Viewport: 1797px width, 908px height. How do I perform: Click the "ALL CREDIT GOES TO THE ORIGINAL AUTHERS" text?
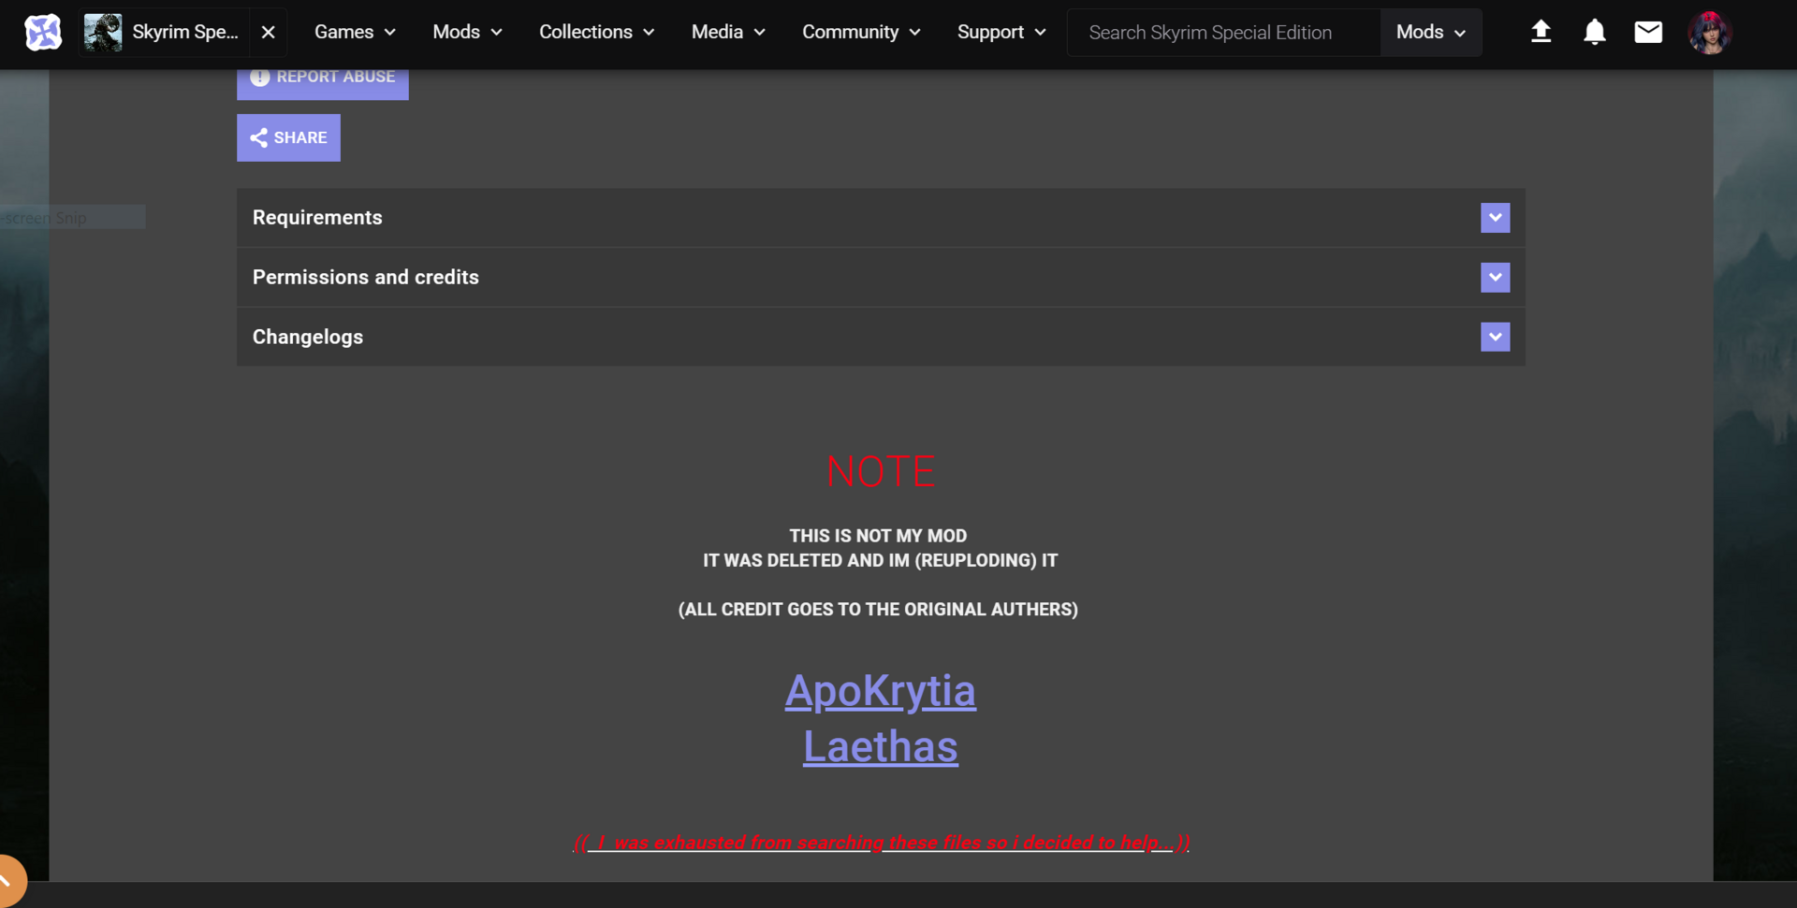878,610
